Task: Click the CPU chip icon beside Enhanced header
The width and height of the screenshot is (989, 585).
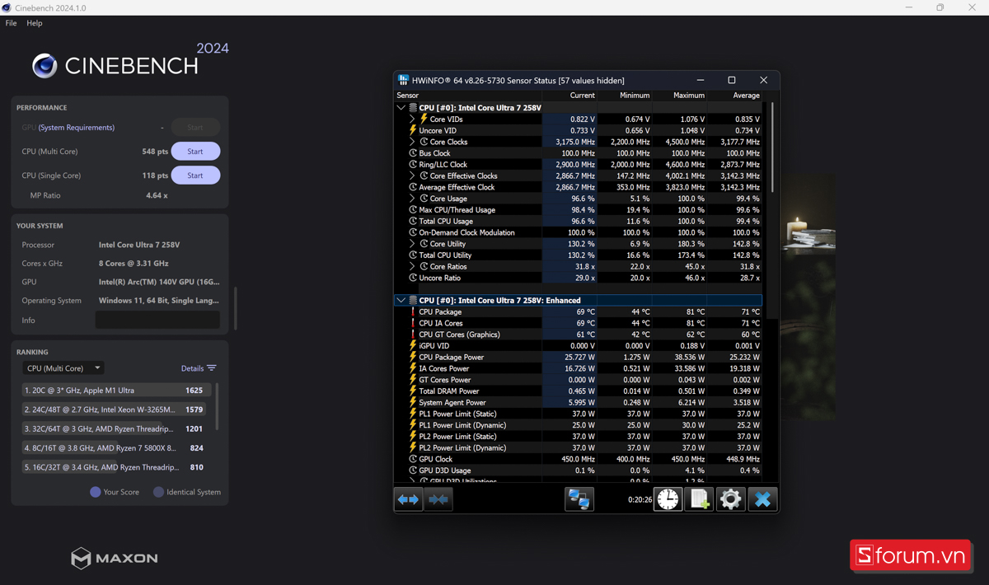Action: click(x=413, y=300)
